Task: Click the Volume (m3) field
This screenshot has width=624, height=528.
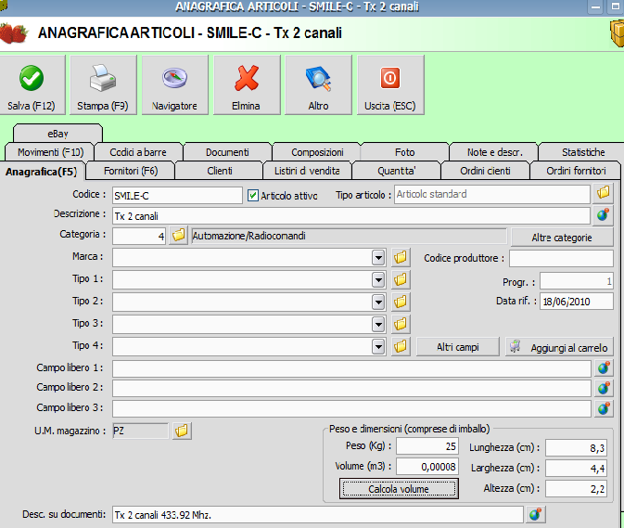Action: [427, 466]
